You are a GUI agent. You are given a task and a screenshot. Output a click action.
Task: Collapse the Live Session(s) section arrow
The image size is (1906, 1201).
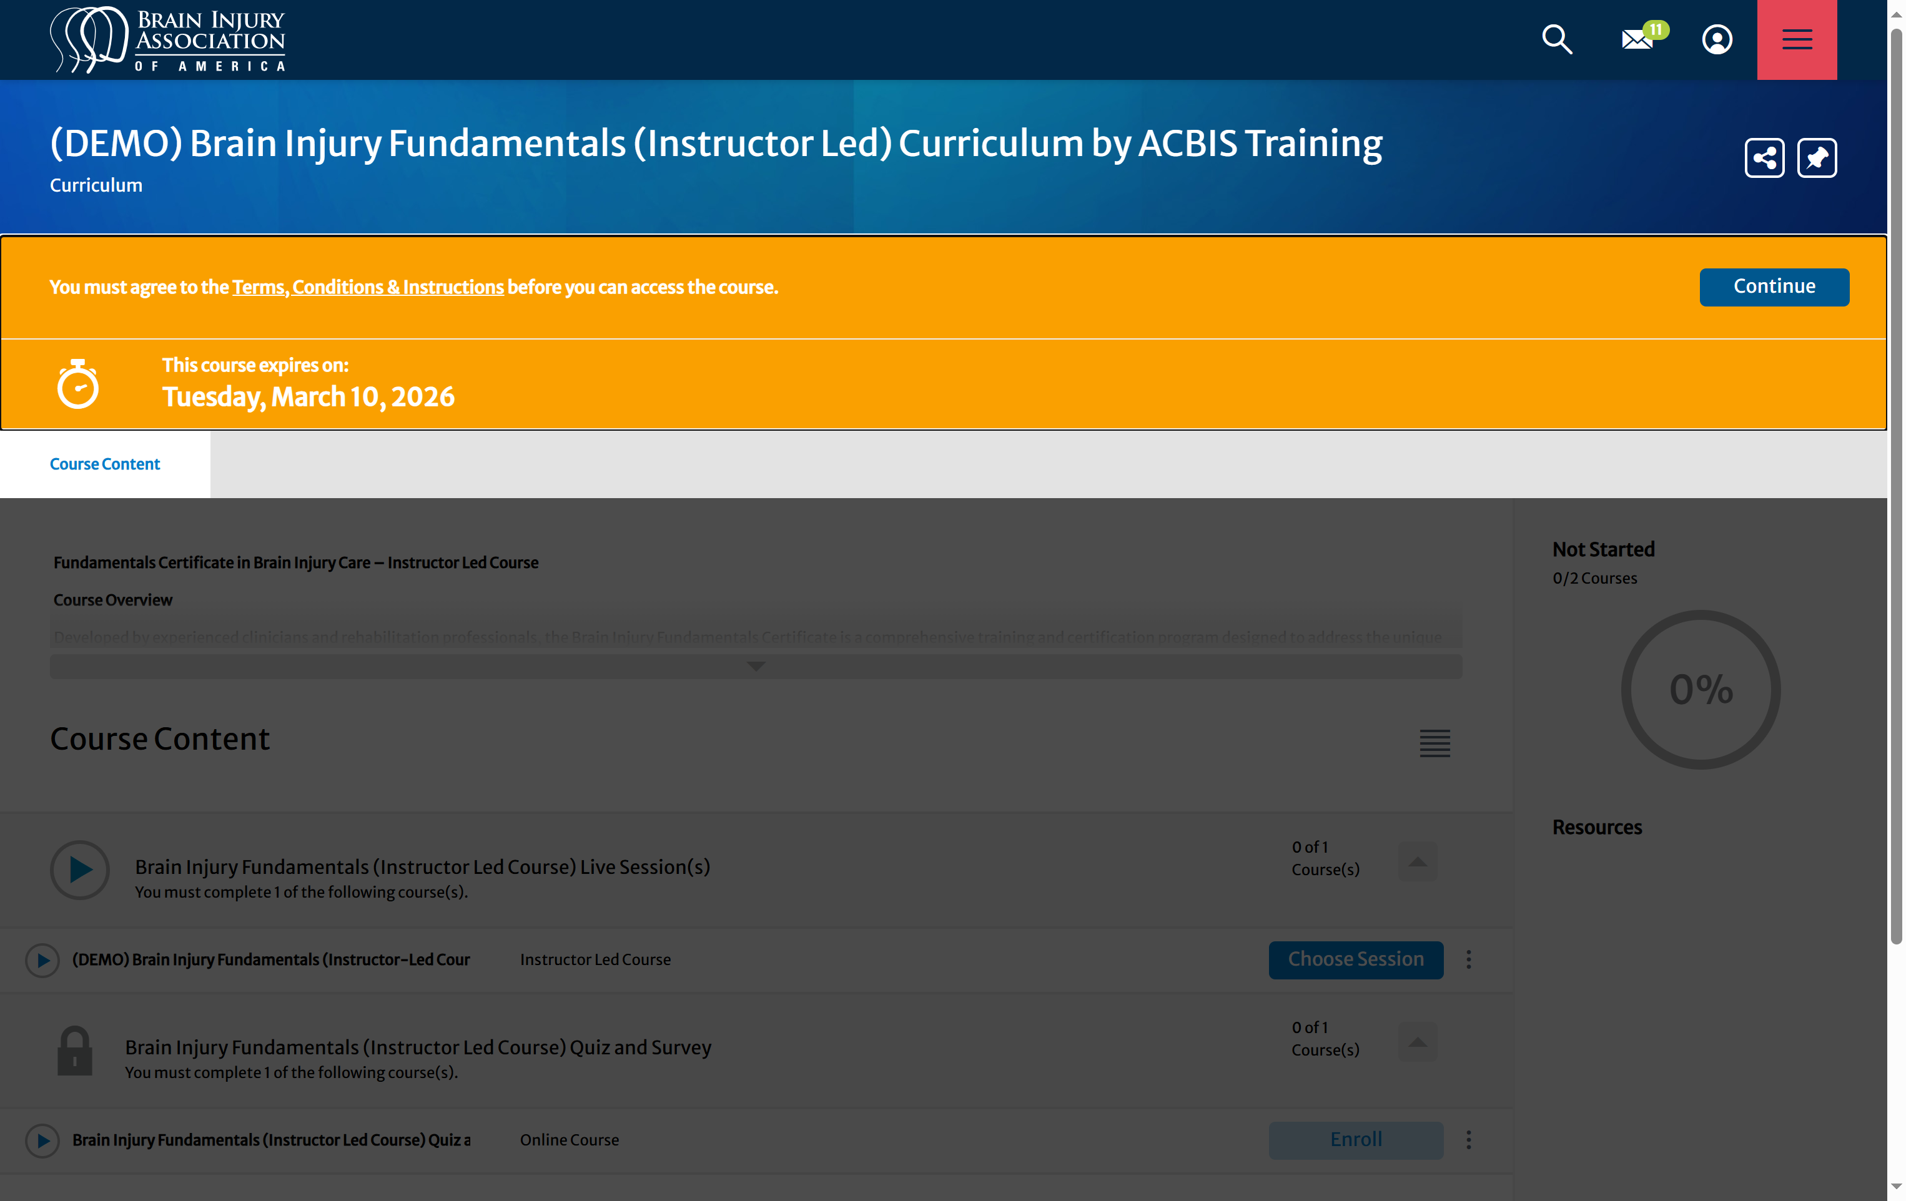[1417, 861]
